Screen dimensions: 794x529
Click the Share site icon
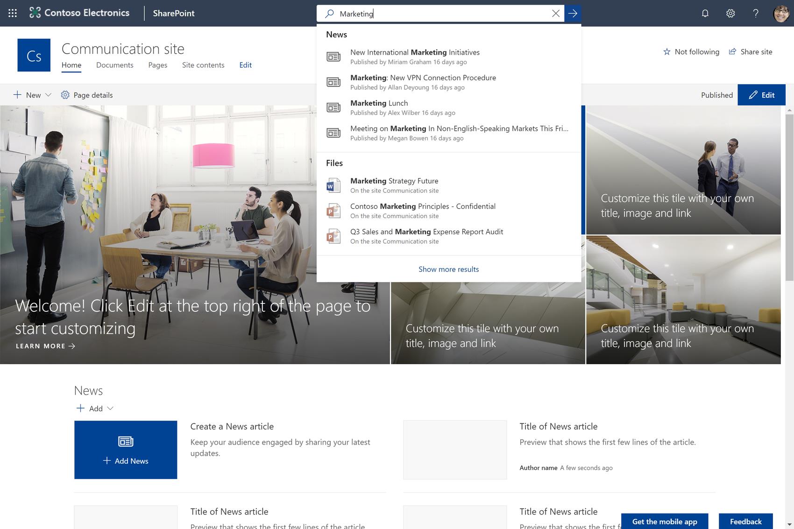pyautogui.click(x=732, y=51)
